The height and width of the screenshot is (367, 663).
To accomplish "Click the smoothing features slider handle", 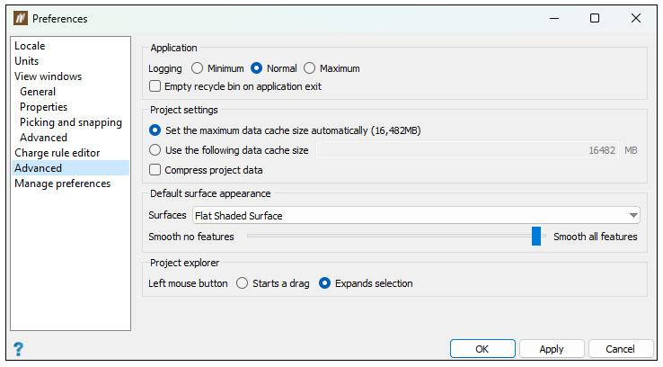I will coord(536,236).
